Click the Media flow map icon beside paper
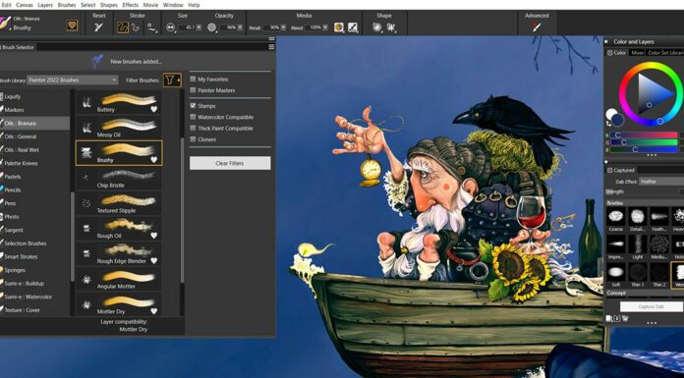The height and width of the screenshot is (378, 684). pos(353,27)
